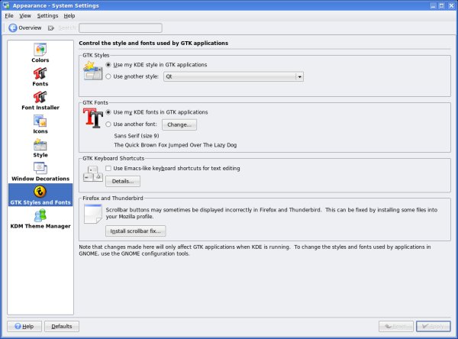The width and height of the screenshot is (458, 339).
Task: Click the Defaults button
Action: pyautogui.click(x=62, y=326)
